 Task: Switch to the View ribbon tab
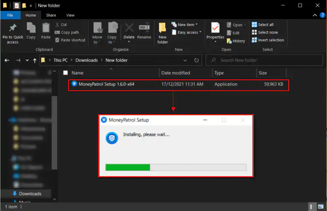pos(70,15)
